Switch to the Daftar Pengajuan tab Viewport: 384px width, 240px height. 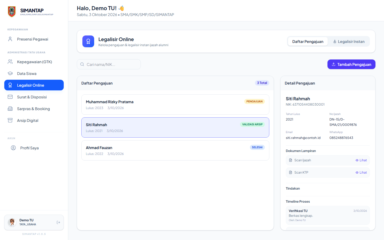(308, 42)
